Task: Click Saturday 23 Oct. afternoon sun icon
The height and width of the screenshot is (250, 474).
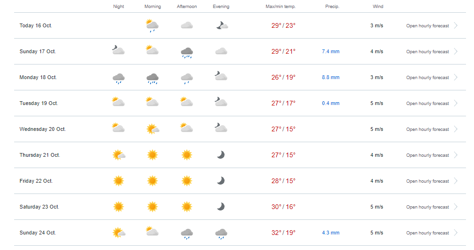Action: (187, 207)
